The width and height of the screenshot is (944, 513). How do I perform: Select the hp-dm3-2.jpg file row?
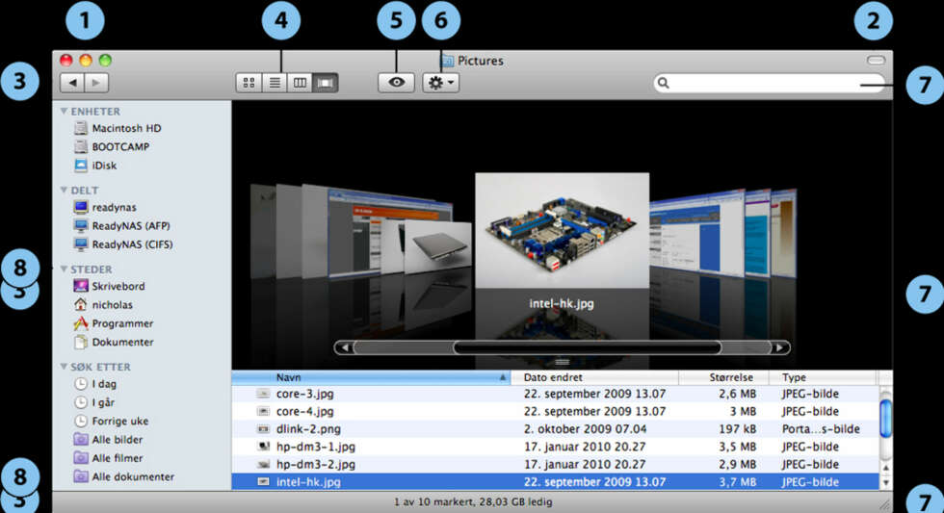[555, 464]
